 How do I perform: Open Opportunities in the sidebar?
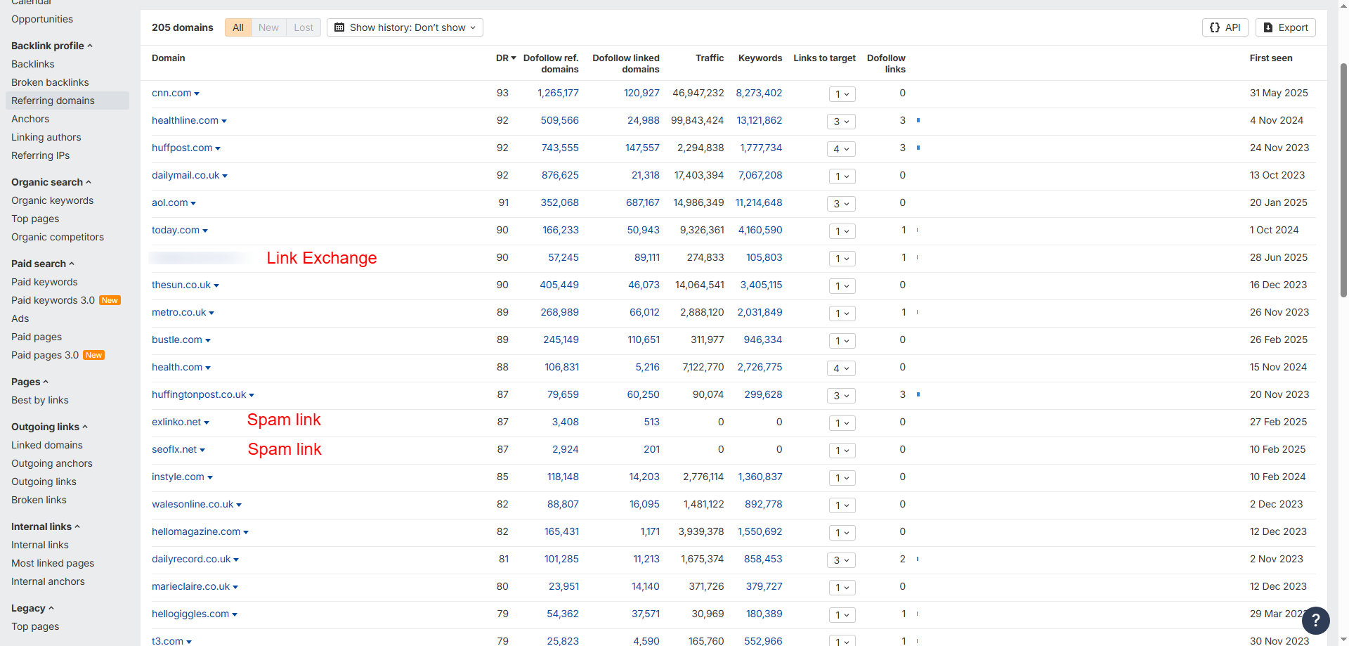click(x=42, y=19)
